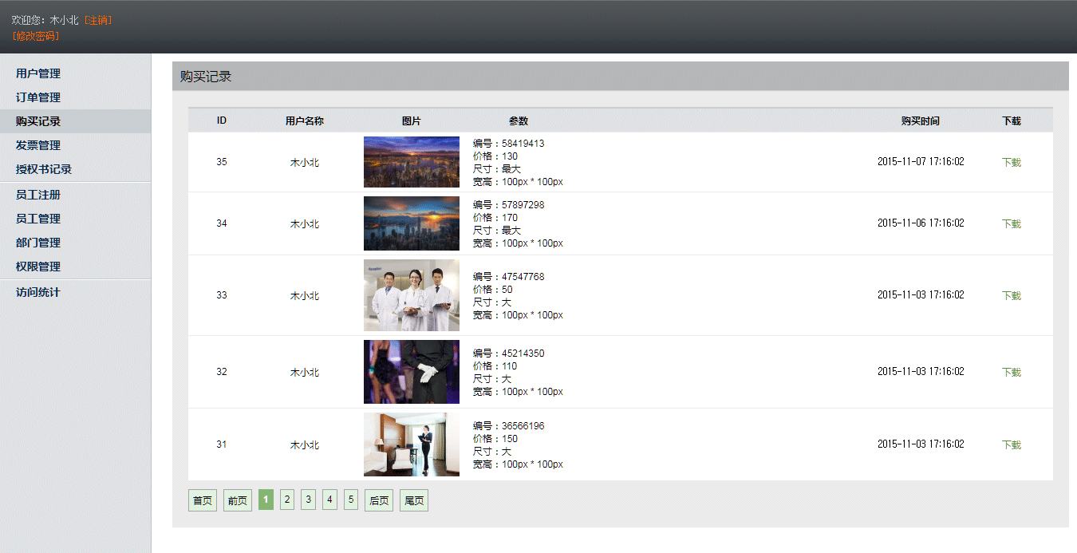Go to 订单管理 in the sidebar

coord(38,97)
